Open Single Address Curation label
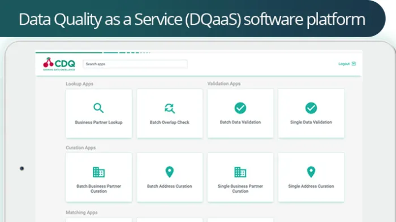This screenshot has width=396, height=222. pyautogui.click(x=311, y=187)
